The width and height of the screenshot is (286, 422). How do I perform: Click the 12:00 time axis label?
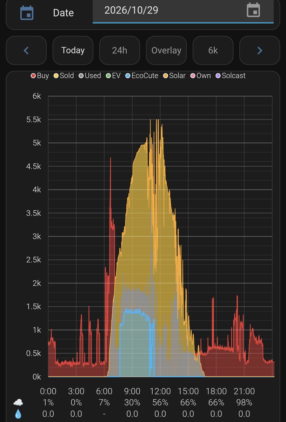click(160, 391)
